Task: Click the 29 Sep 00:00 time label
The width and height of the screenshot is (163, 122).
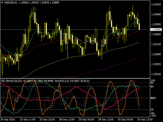Action: coord(86,120)
